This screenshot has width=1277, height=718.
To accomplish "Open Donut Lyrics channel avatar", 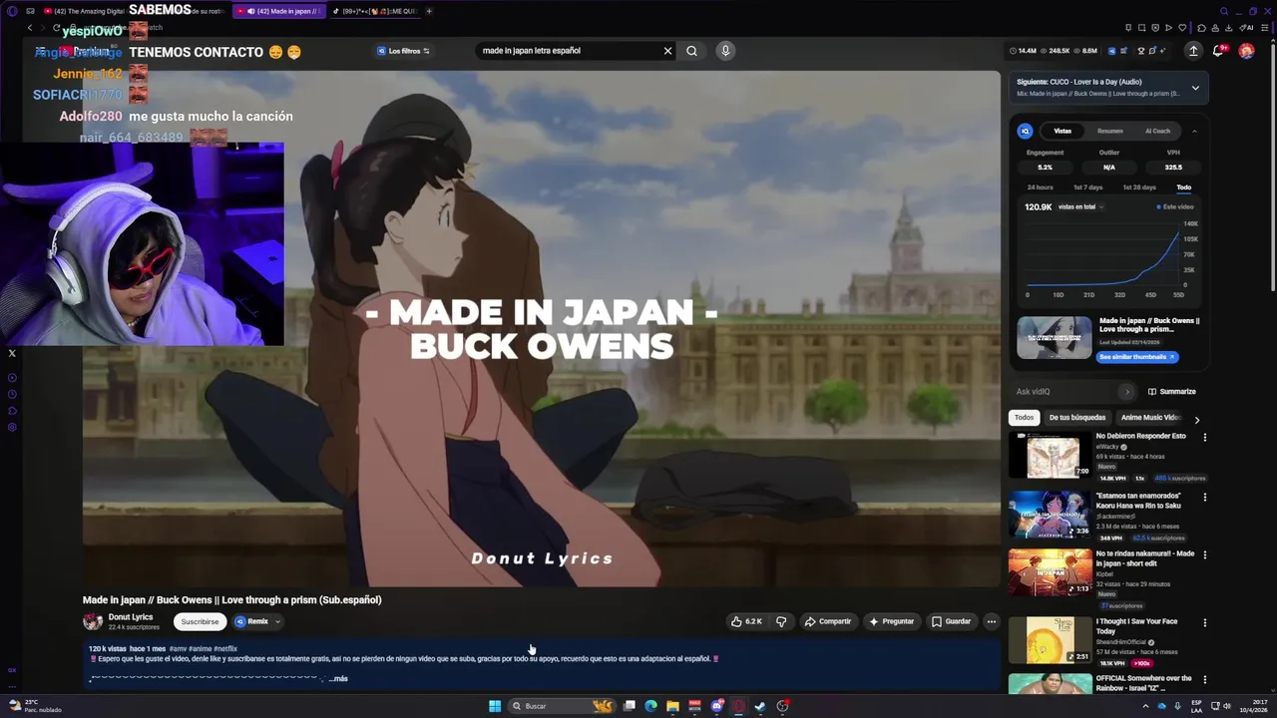I will coord(93,621).
